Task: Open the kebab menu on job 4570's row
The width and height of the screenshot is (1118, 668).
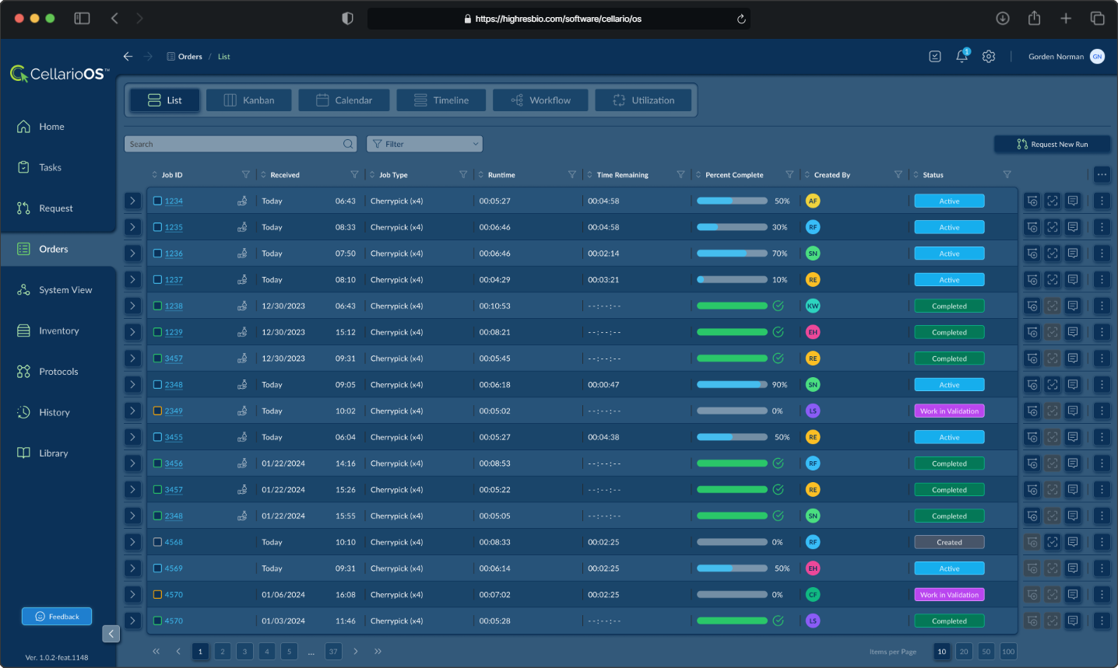Action: coord(1102,594)
